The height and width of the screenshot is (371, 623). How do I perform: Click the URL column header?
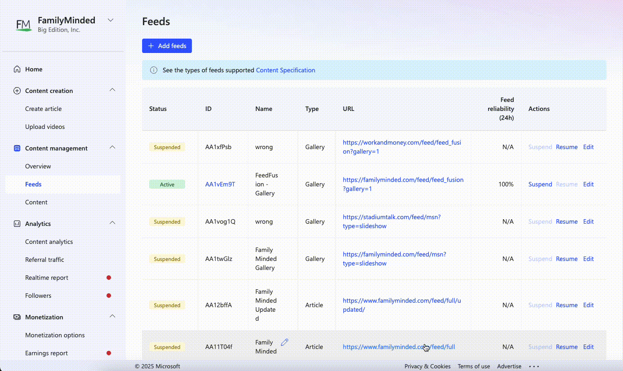click(x=348, y=109)
